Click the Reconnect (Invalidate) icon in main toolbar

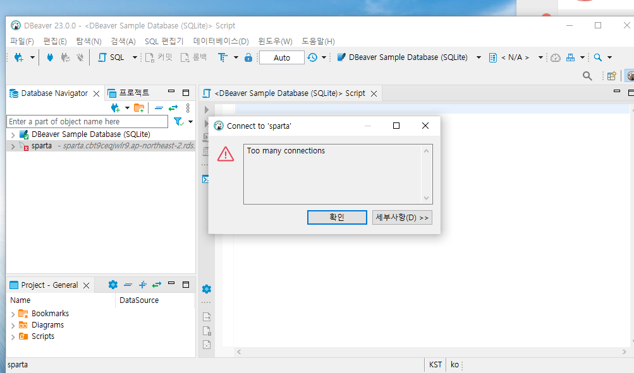(65, 57)
